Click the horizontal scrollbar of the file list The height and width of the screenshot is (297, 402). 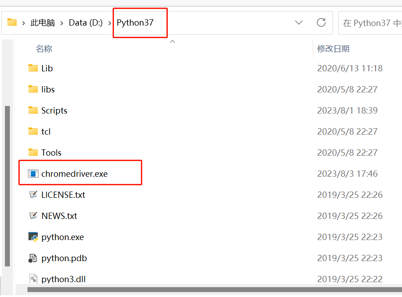click(x=214, y=289)
